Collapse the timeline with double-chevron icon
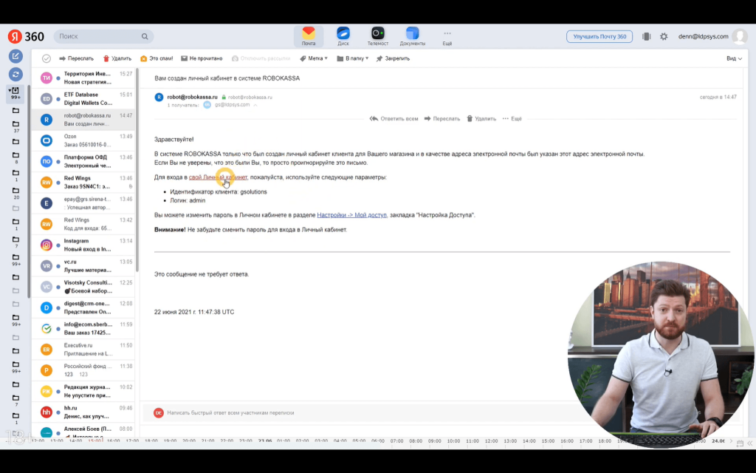The height and width of the screenshot is (473, 756). 750,443
